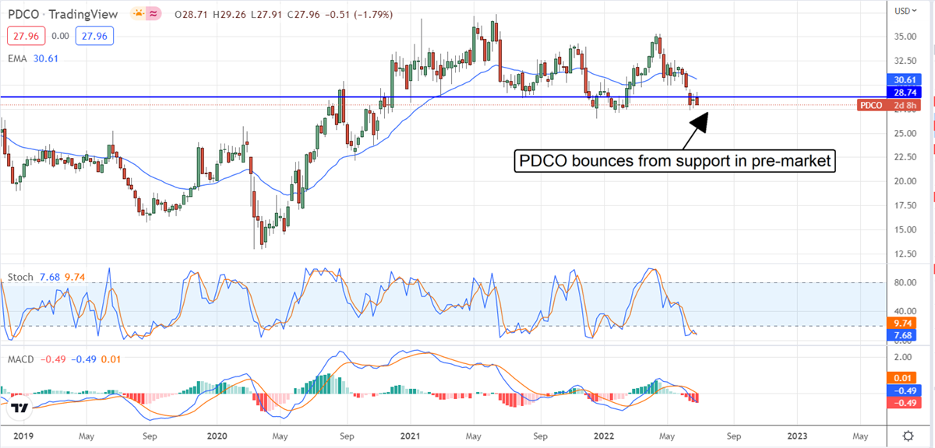The height and width of the screenshot is (448, 935).
Task: Click the orange 9.74 Stoch axis label
Action: pos(904,322)
